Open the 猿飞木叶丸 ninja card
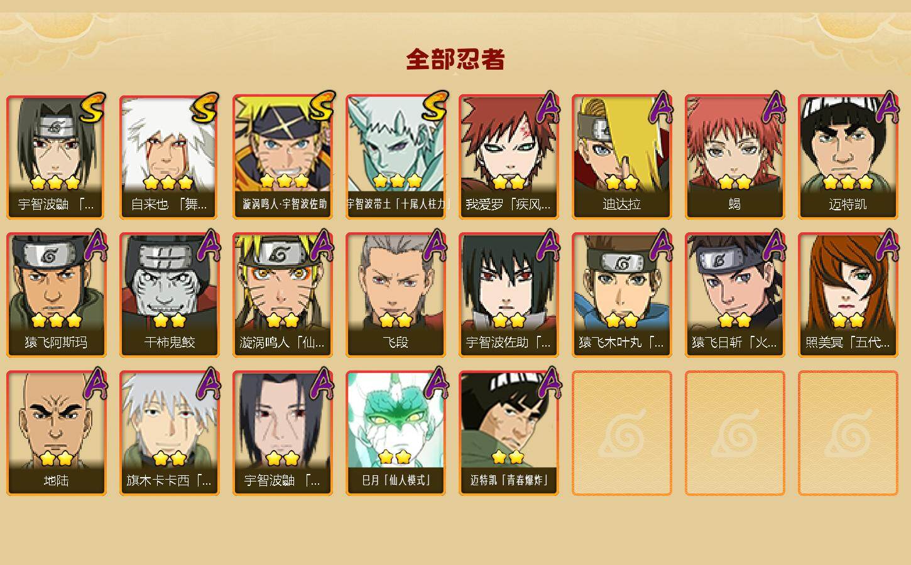This screenshot has height=565, width=911. [621, 295]
